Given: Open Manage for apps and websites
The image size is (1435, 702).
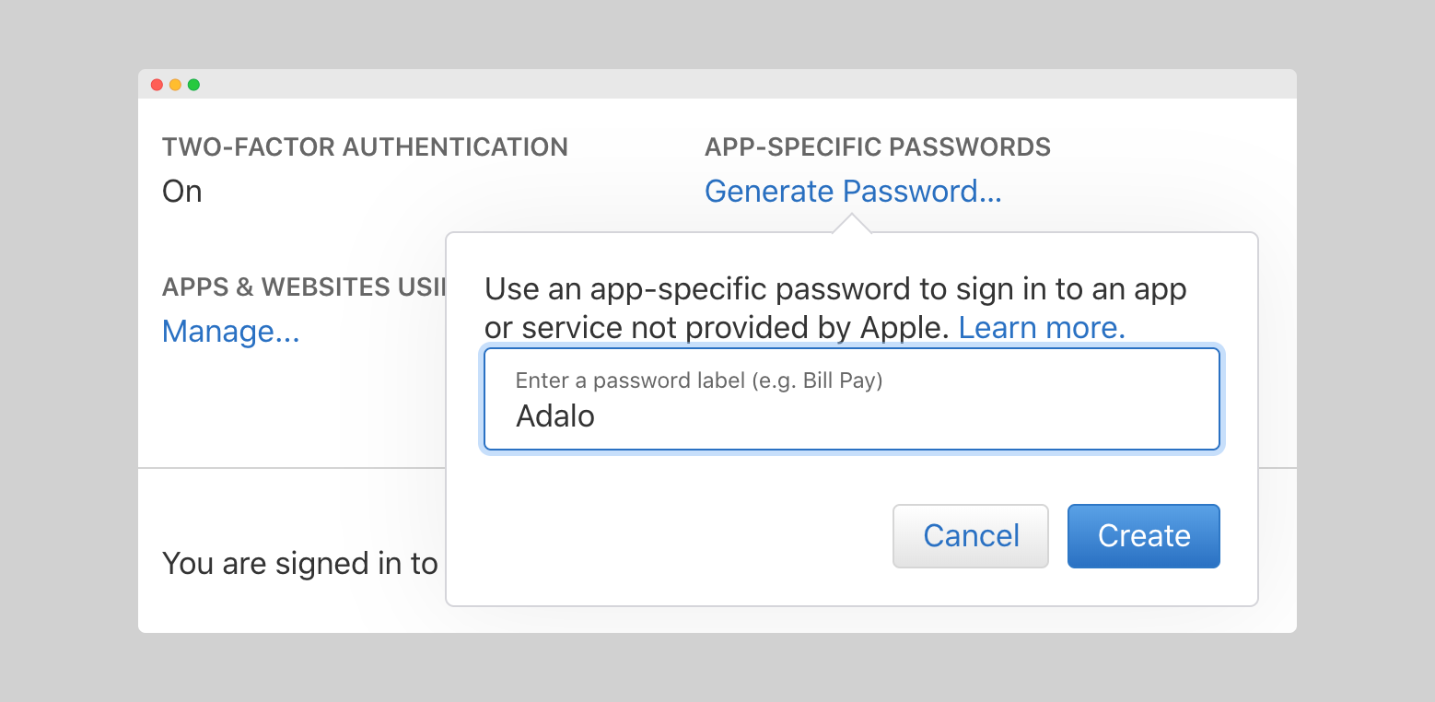Looking at the screenshot, I should 230,332.
